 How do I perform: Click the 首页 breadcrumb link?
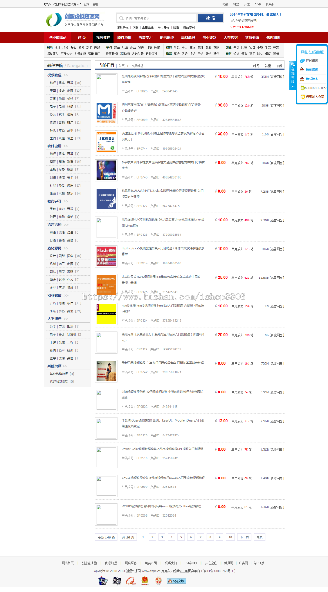pos(121,66)
